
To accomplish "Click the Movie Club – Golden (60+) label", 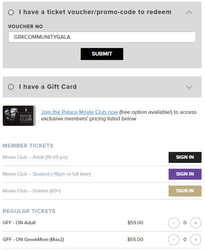I will coord(32,191).
